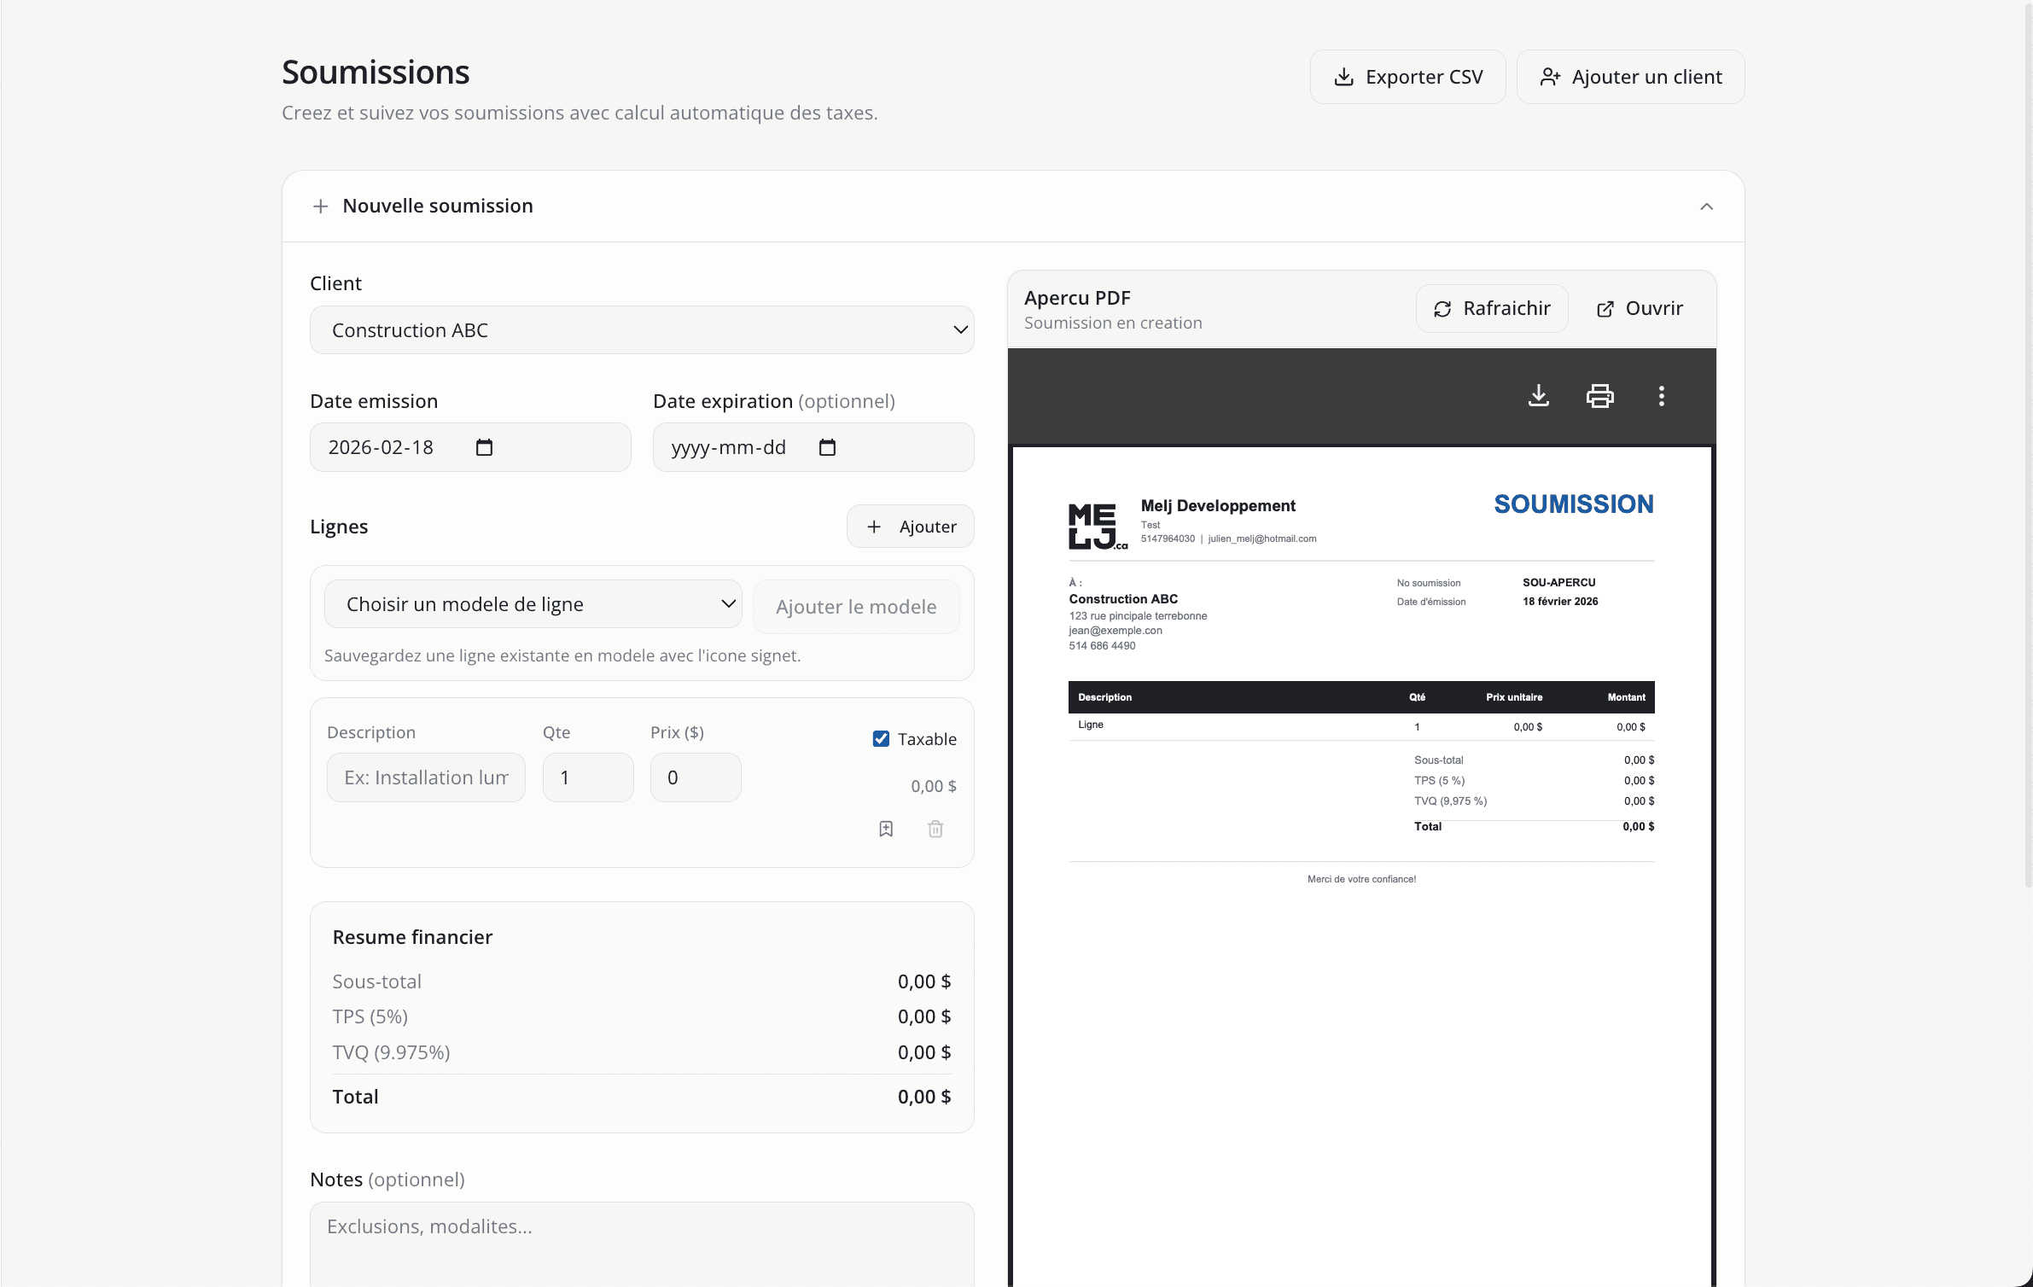
Task: Click the PDF download icon
Action: click(x=1538, y=396)
